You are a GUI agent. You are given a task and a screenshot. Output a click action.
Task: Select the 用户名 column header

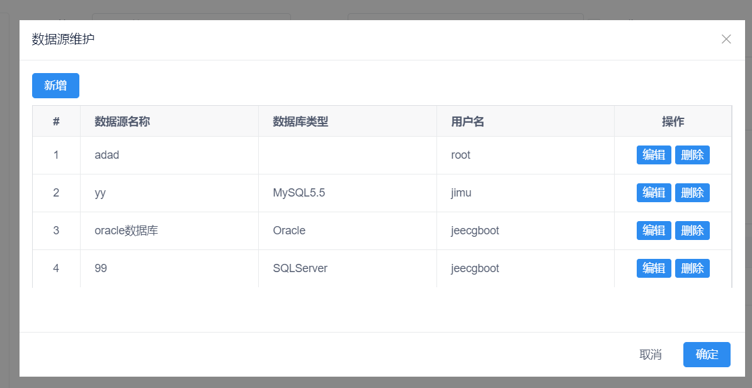[x=526, y=122]
